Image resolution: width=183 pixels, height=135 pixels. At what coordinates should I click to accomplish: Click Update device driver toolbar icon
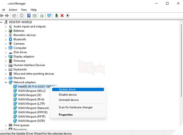click(42, 15)
